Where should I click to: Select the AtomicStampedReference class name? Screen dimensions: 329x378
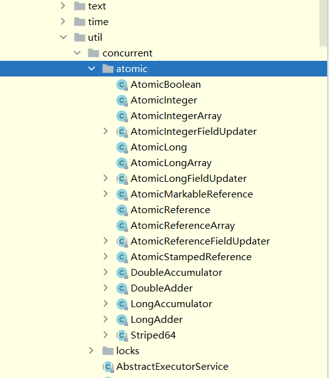(191, 257)
